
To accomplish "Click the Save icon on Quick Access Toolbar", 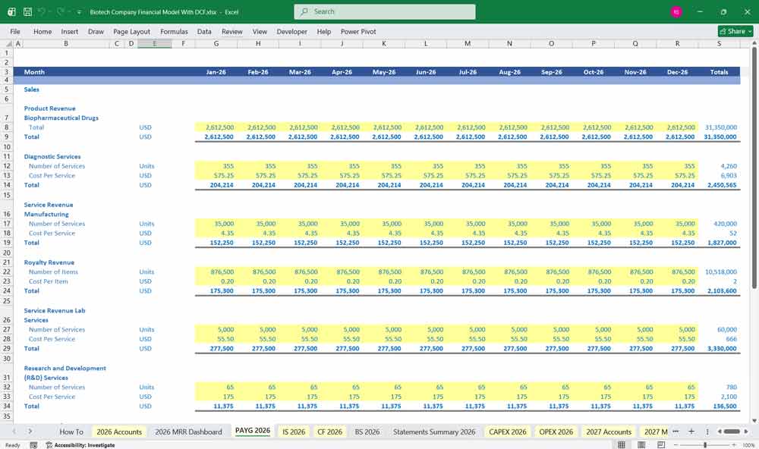I will 26,12.
